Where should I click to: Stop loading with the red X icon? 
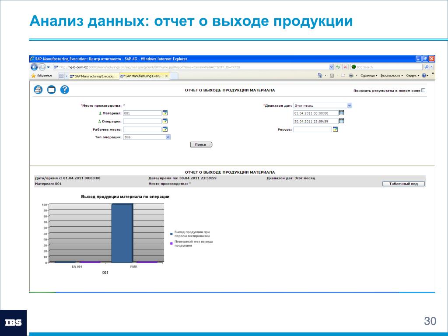346,67
